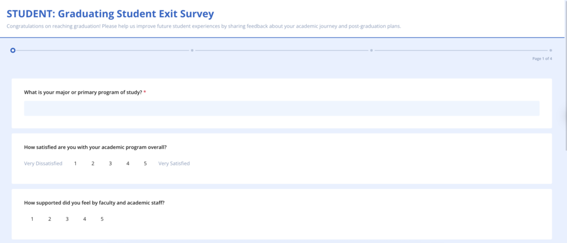The width and height of the screenshot is (567, 243).
Task: Click the major or program of study field
Action: tap(282, 108)
